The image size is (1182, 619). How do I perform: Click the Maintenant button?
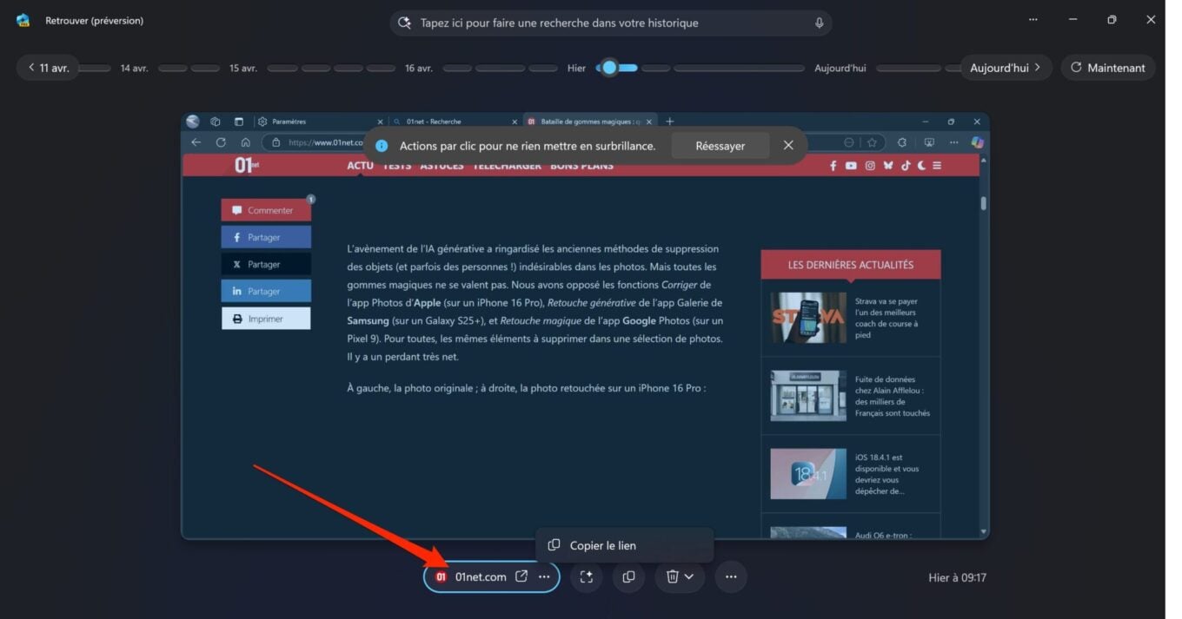pos(1108,68)
